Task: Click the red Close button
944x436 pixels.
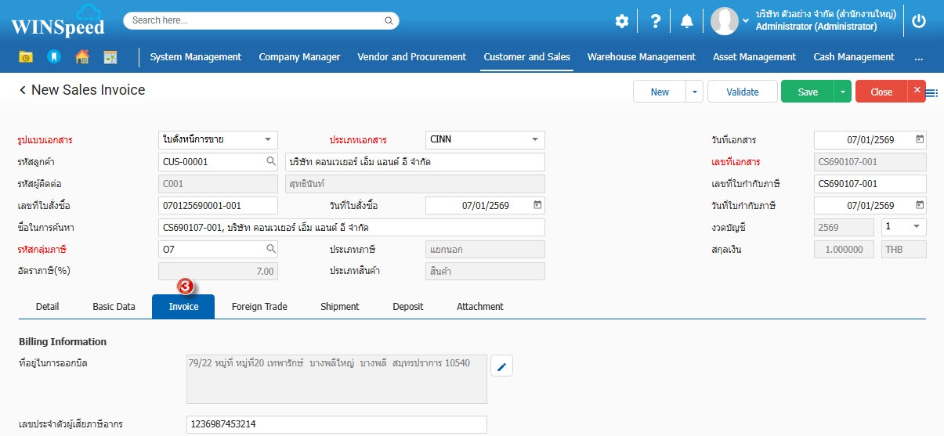Action: 881,92
